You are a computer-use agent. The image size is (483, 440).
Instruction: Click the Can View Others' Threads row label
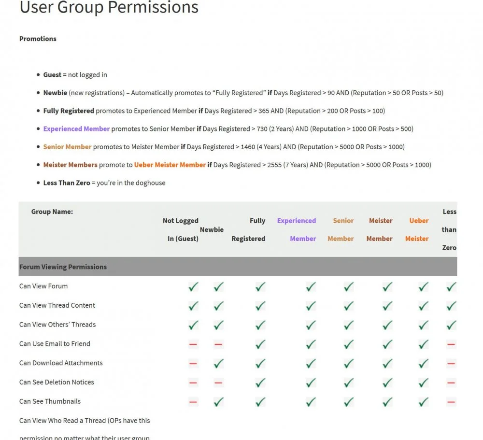click(57, 325)
